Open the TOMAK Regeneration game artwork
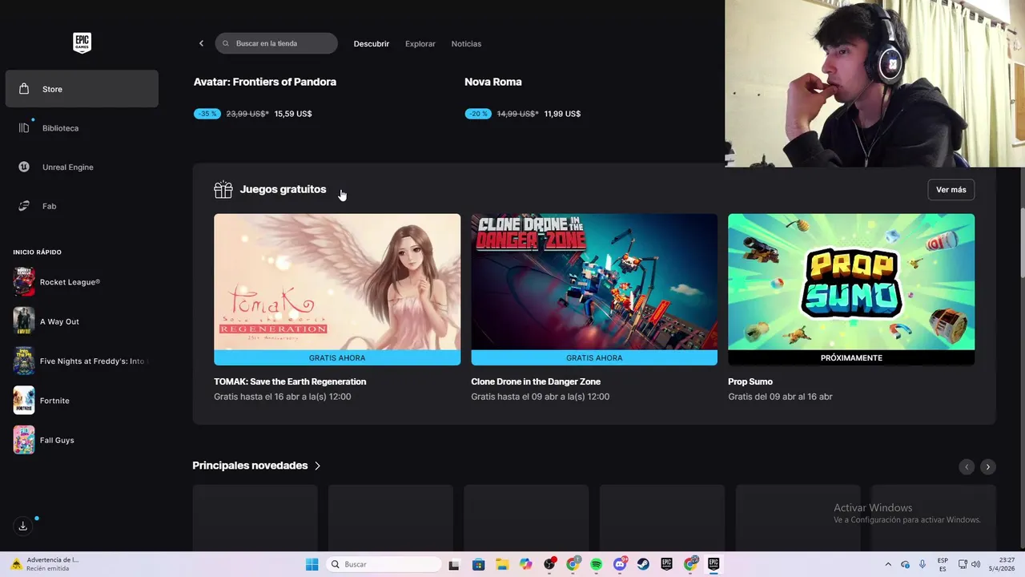The image size is (1025, 577). click(x=337, y=281)
